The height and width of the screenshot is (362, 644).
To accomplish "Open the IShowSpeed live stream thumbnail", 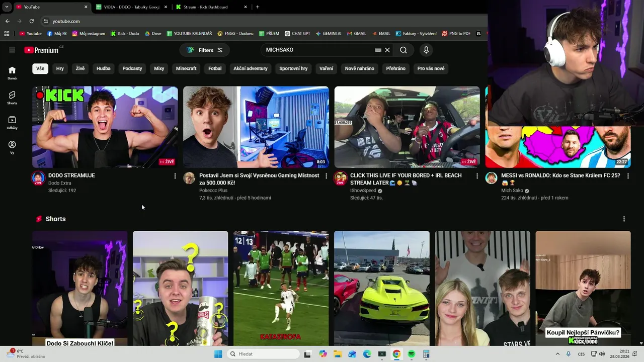I will click(407, 127).
